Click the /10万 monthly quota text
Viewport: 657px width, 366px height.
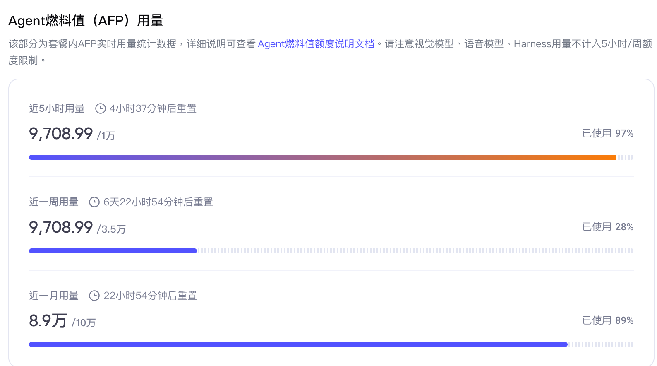(x=84, y=323)
